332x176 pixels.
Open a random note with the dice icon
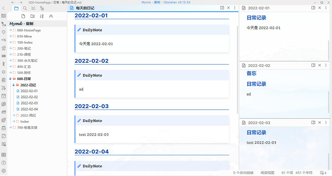point(4,136)
